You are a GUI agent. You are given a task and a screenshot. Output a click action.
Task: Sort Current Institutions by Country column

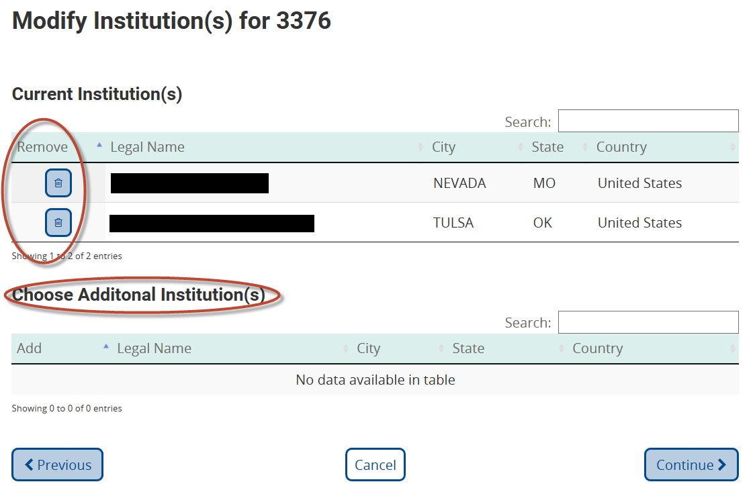pos(621,147)
